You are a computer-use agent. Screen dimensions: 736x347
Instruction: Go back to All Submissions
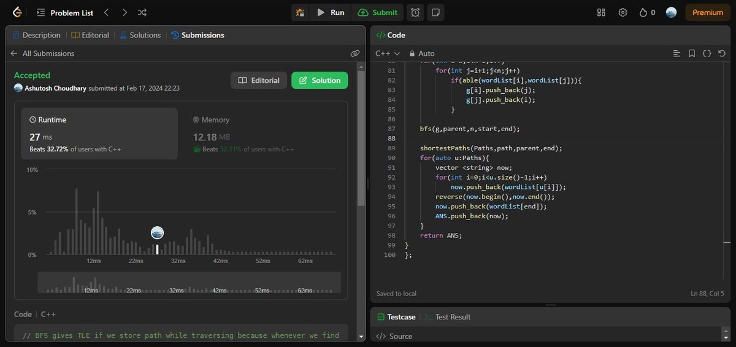pos(42,53)
